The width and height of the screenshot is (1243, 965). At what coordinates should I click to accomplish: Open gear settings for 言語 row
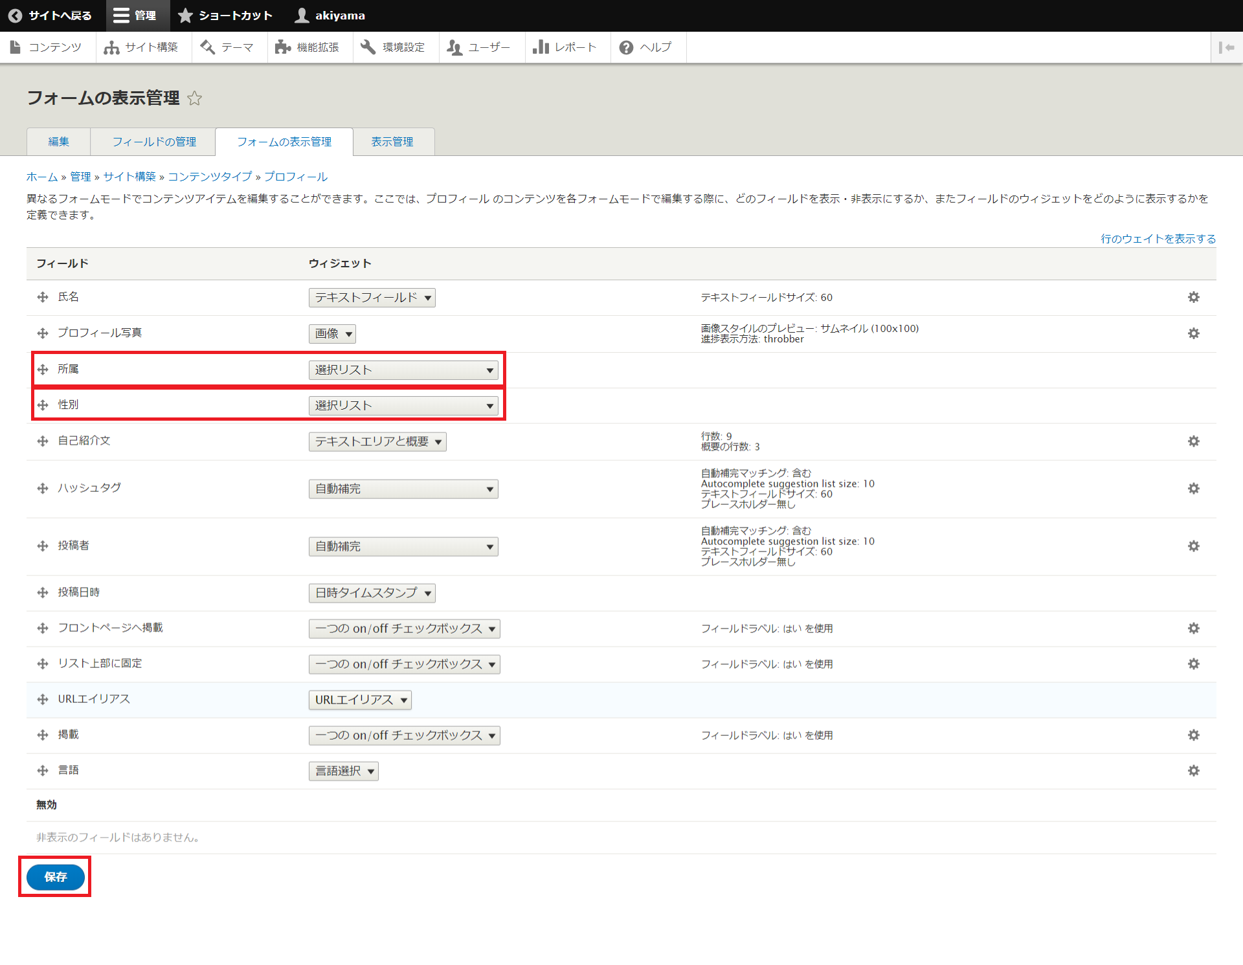[1193, 771]
